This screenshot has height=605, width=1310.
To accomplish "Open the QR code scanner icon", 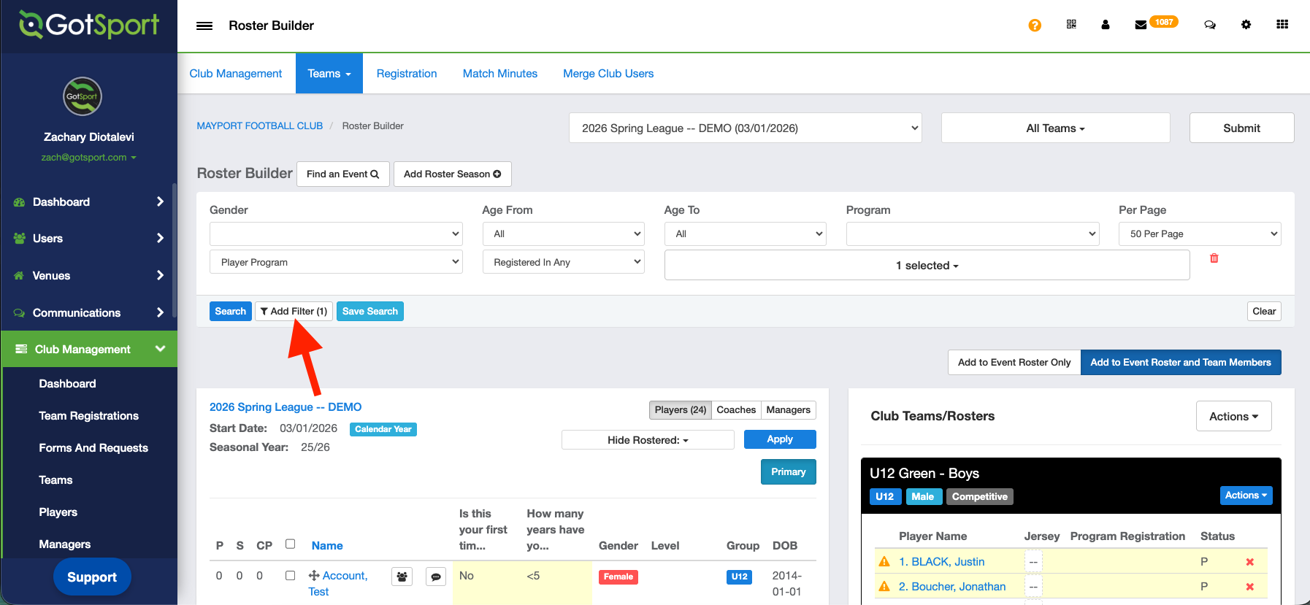I will pyautogui.click(x=1071, y=25).
